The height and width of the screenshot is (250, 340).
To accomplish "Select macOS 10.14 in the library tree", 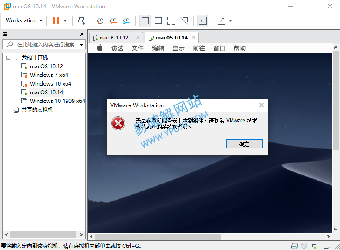I will [x=46, y=92].
